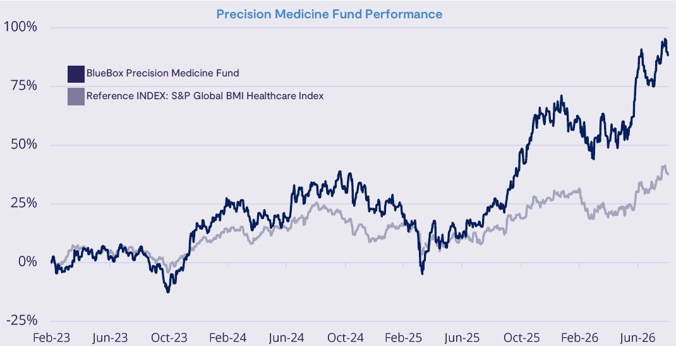Viewport: 676px width, 346px height.
Task: Click the 50% y-axis label
Action: (24, 145)
